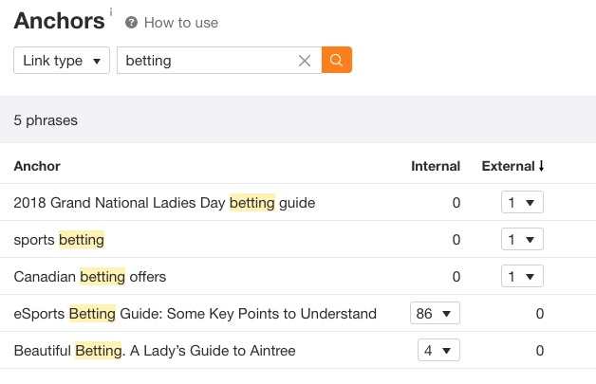Click the 5 phrases results label
Screen dimensions: 596x384
point(46,120)
